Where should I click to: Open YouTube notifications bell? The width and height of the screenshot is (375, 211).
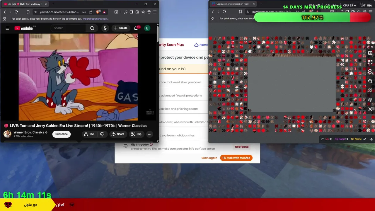(136, 28)
